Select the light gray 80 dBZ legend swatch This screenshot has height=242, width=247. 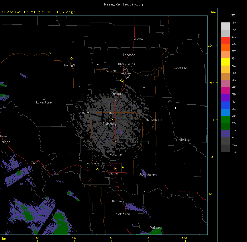click(x=225, y=26)
